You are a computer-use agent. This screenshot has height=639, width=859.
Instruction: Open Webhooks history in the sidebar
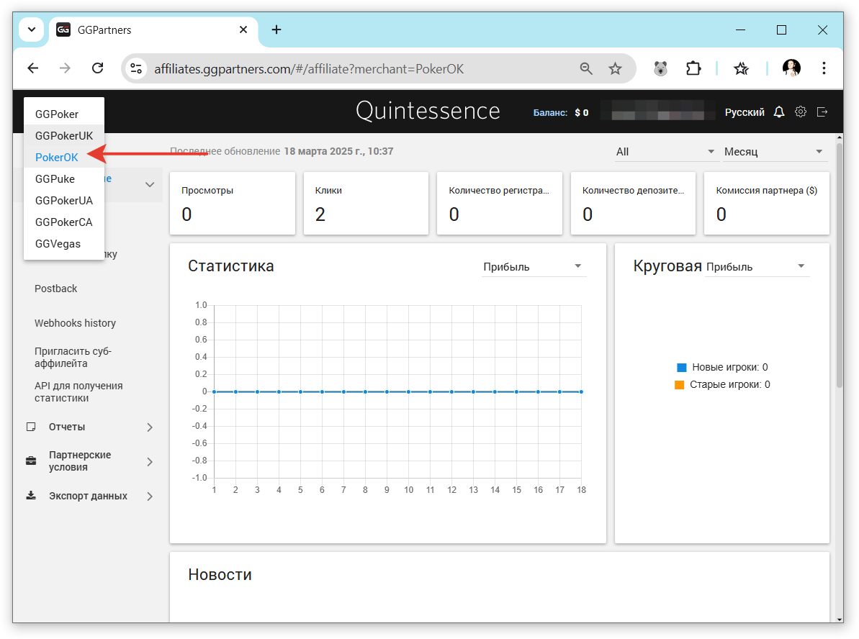[75, 323]
